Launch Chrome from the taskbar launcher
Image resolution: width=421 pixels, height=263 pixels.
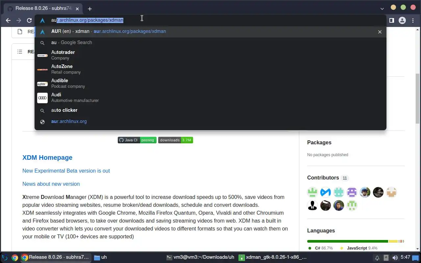[15, 257]
